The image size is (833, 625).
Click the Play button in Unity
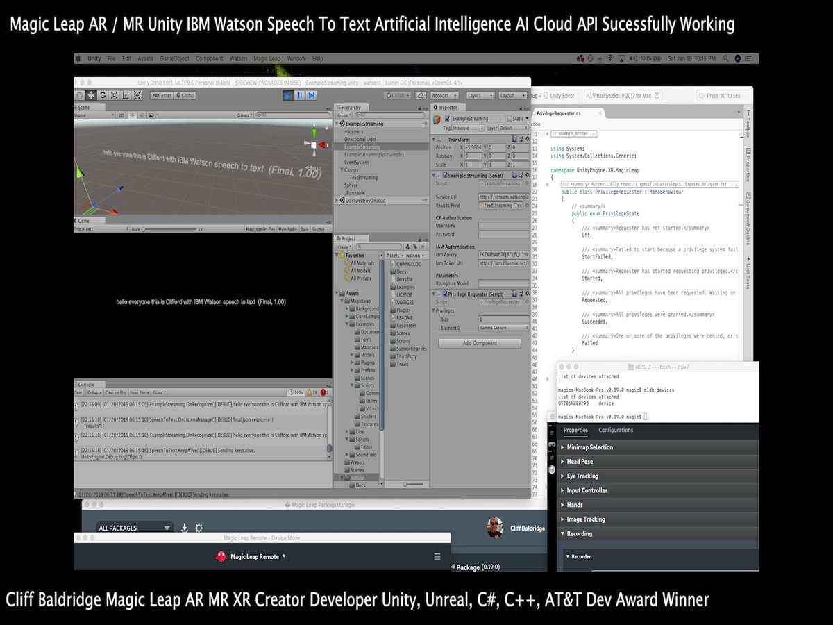point(288,95)
